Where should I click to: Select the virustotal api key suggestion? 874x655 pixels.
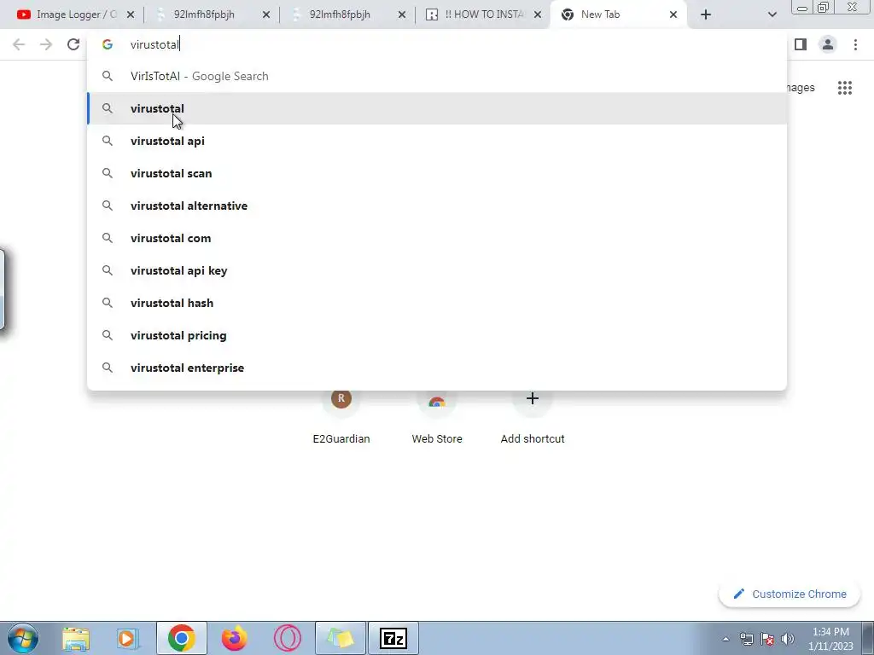pos(437,270)
